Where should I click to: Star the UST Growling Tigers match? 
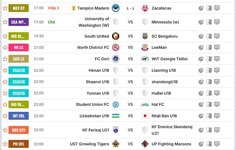pyautogui.click(x=5, y=144)
